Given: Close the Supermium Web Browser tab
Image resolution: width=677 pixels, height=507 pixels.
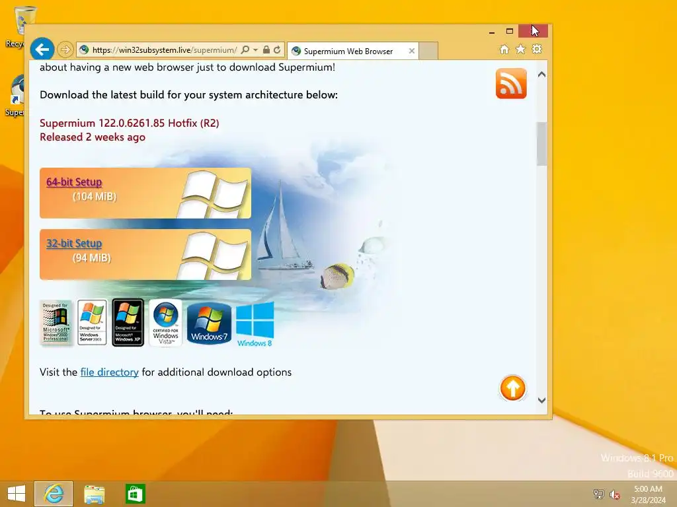Looking at the screenshot, I should pos(411,51).
